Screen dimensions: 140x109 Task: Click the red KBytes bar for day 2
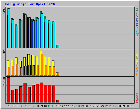[13, 96]
